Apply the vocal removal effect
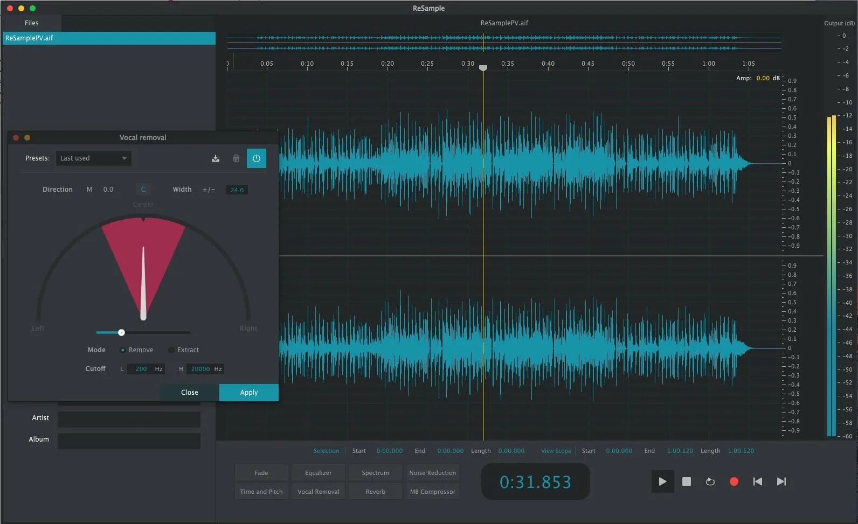Image resolution: width=858 pixels, height=524 pixels. click(x=249, y=393)
